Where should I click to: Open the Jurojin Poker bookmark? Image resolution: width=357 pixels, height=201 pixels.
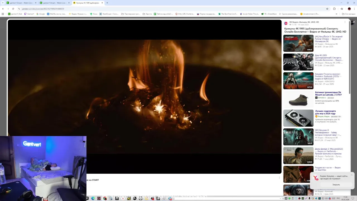click(249, 14)
